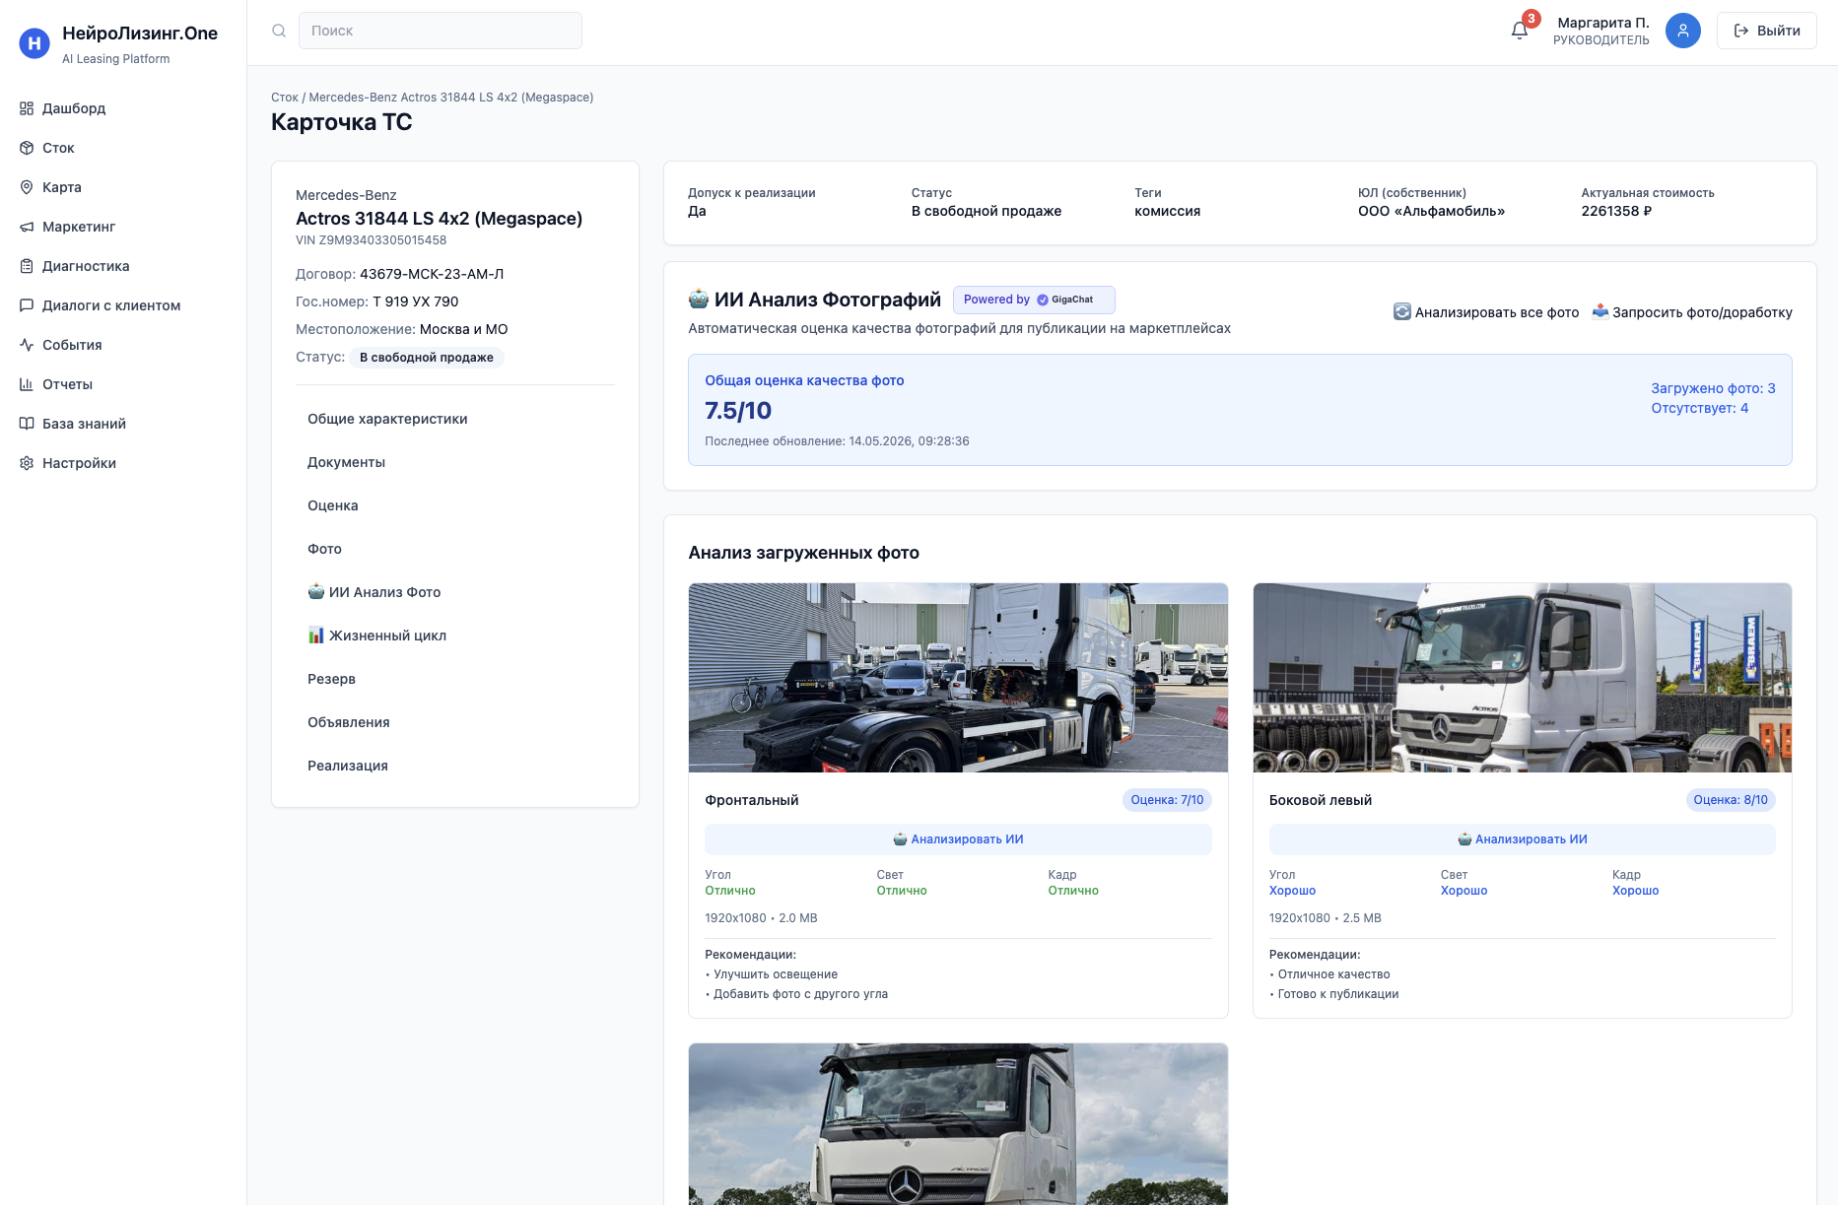Click Запросить фото/доработку button
1838x1205 pixels.
pos(1692,312)
